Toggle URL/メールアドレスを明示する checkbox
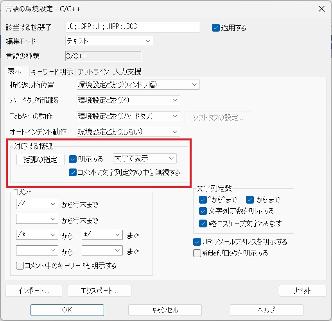The width and height of the screenshot is (332, 321). tap(197, 242)
